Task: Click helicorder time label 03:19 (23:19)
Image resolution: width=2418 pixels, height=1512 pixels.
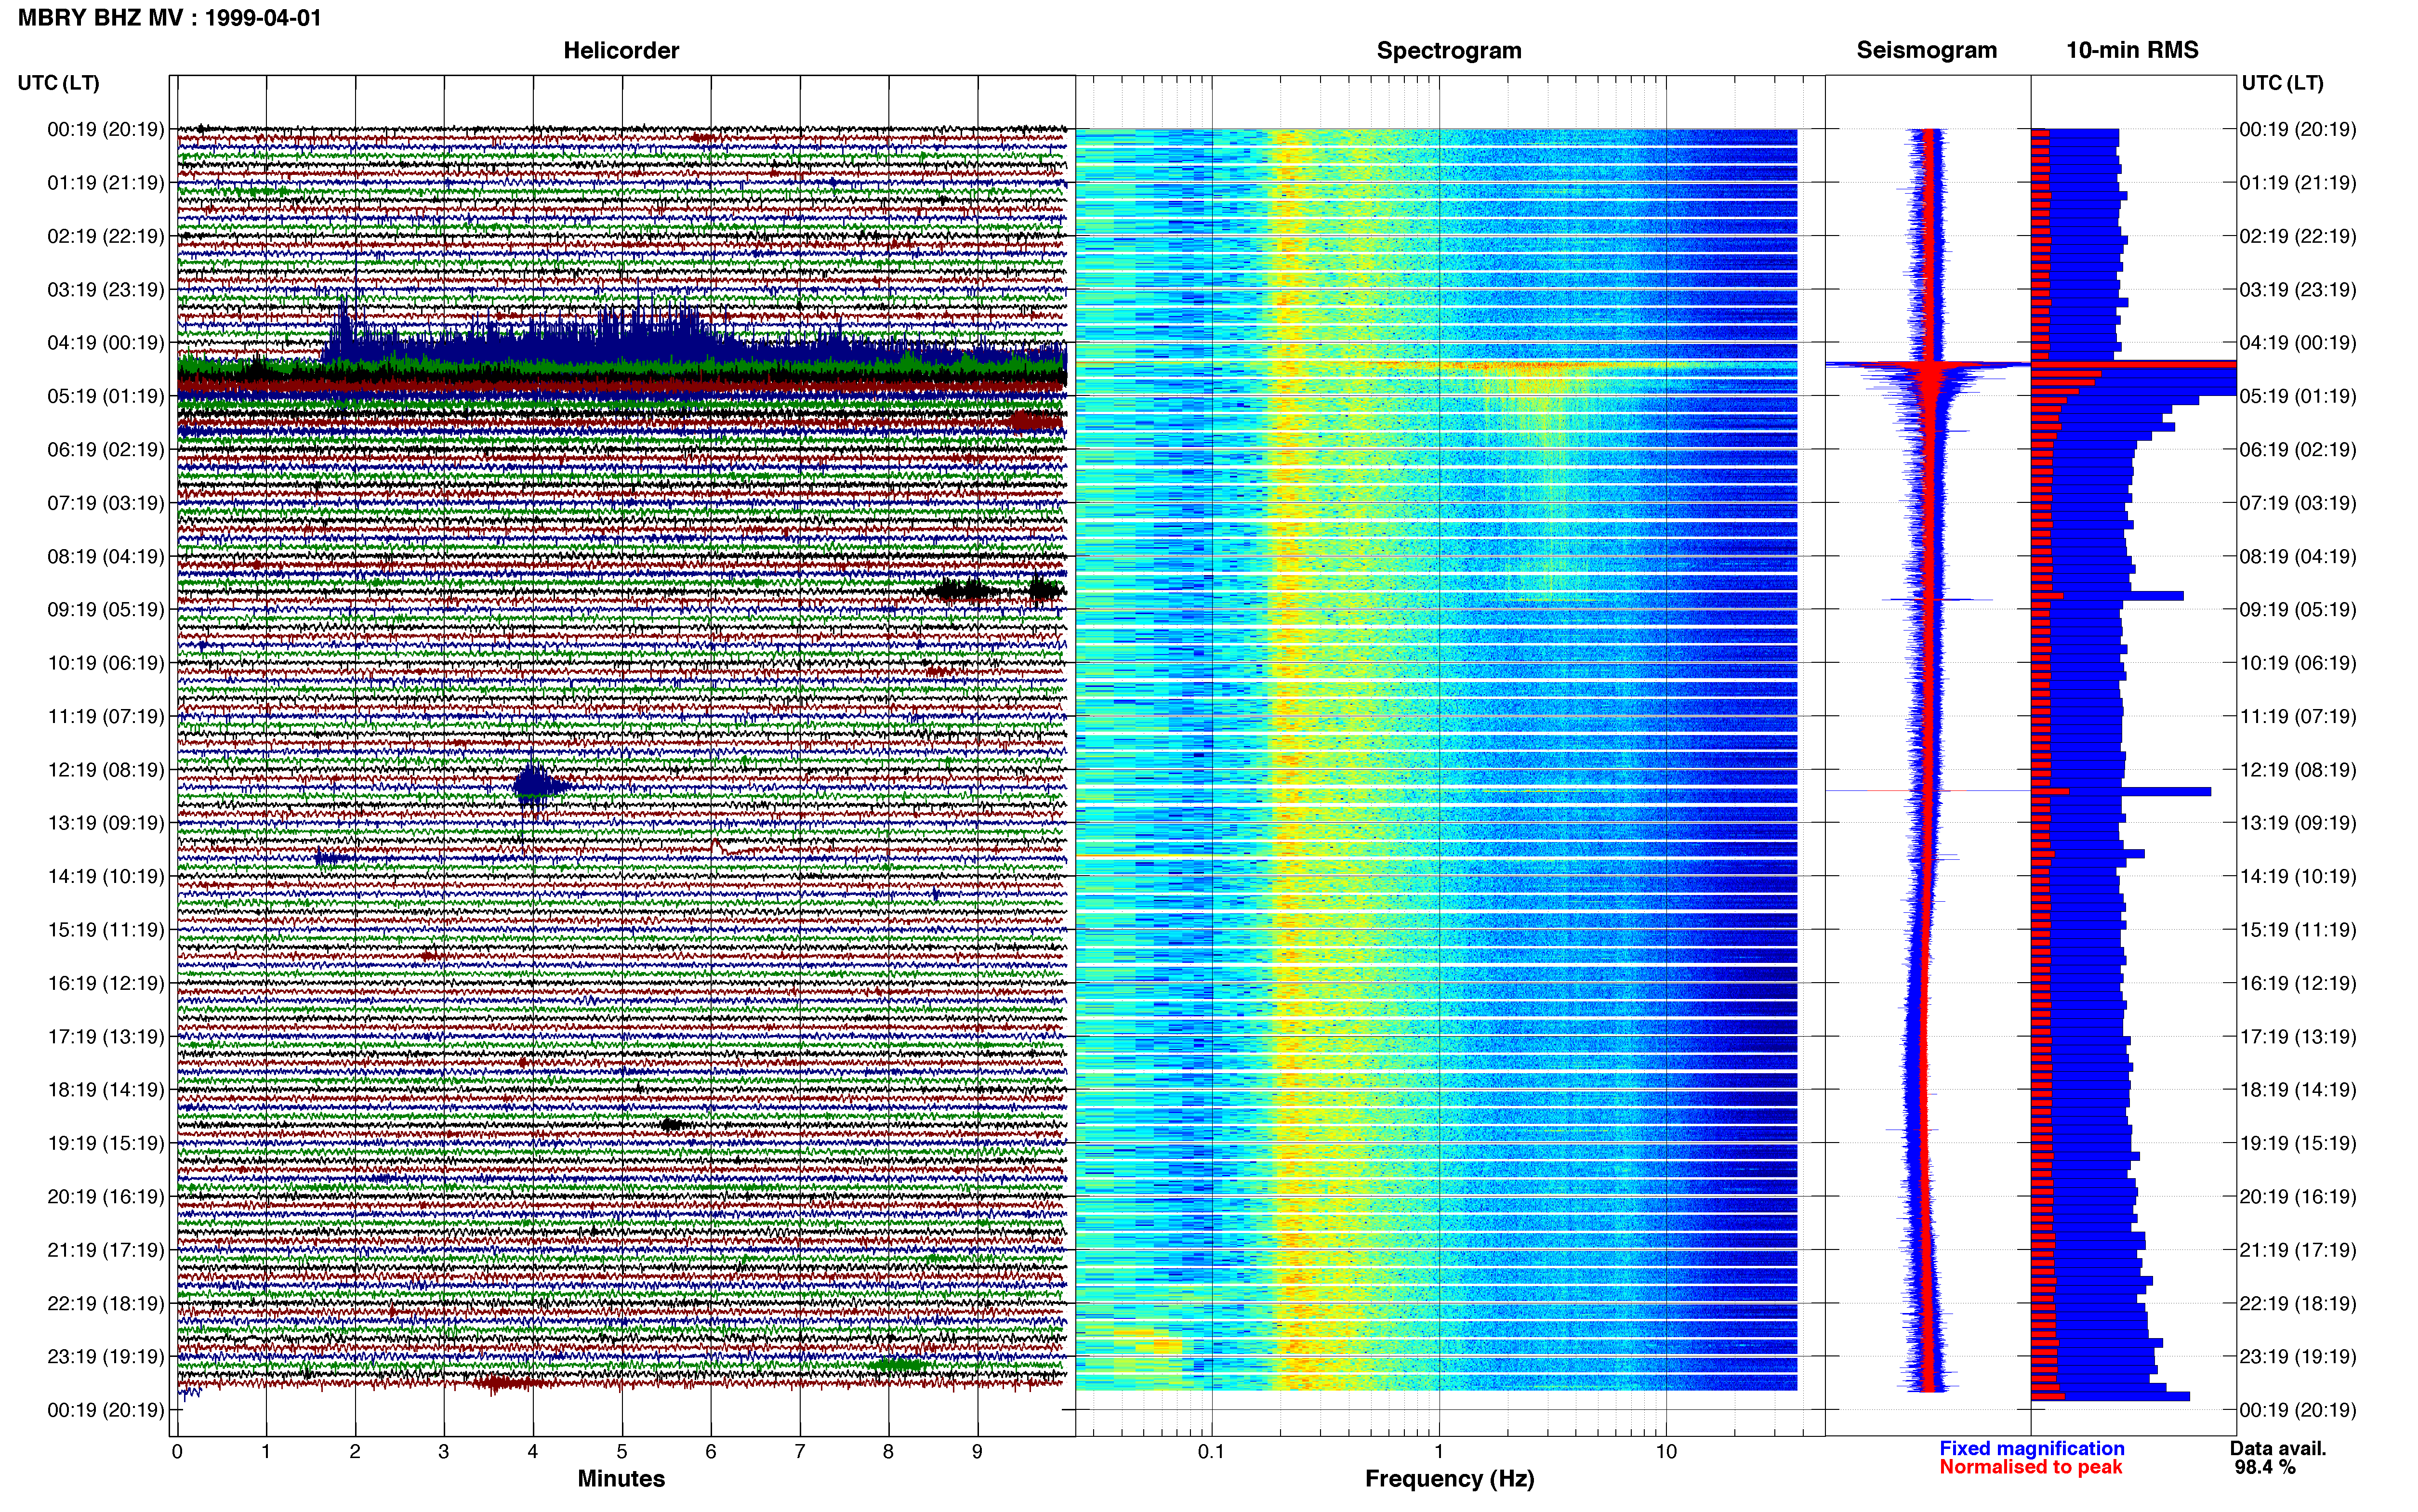Action: (106, 290)
